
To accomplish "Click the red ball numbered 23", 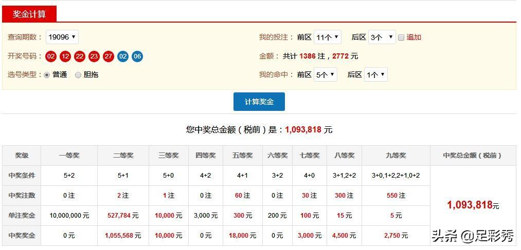I will pos(94,56).
